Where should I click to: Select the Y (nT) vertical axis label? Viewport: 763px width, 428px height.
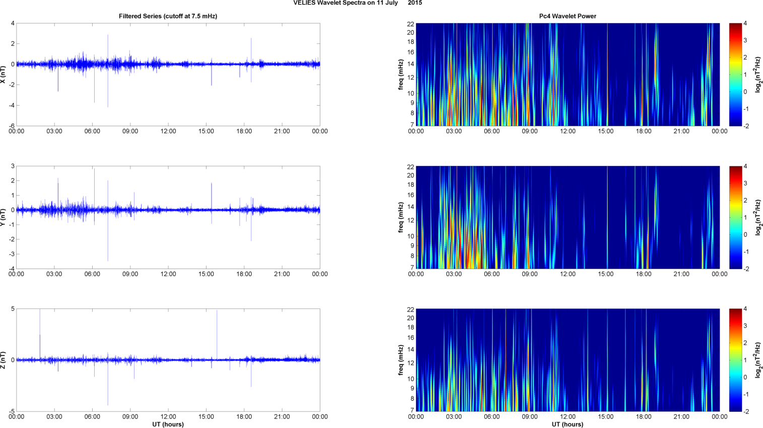[x=3, y=217]
